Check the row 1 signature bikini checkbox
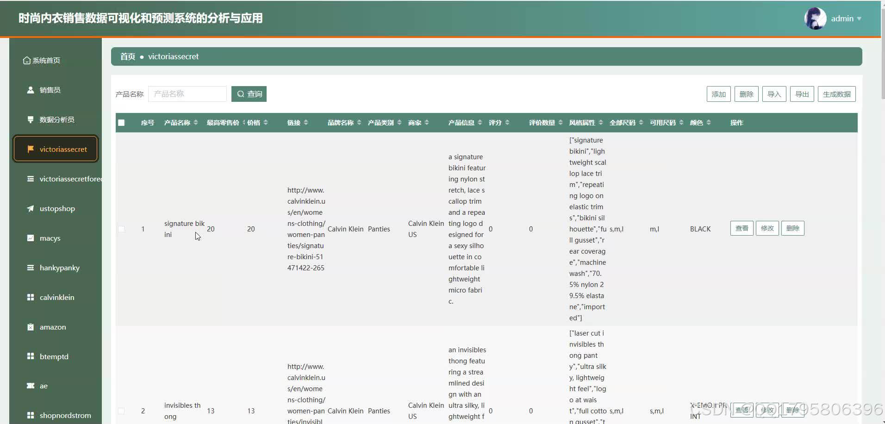 click(x=121, y=229)
